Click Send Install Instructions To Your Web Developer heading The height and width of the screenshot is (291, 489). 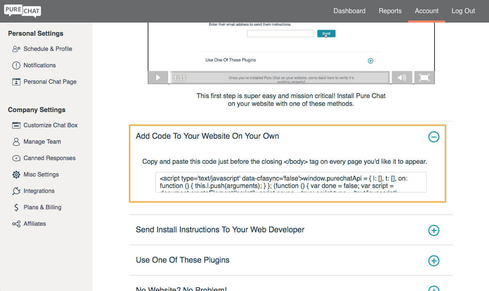(x=220, y=230)
